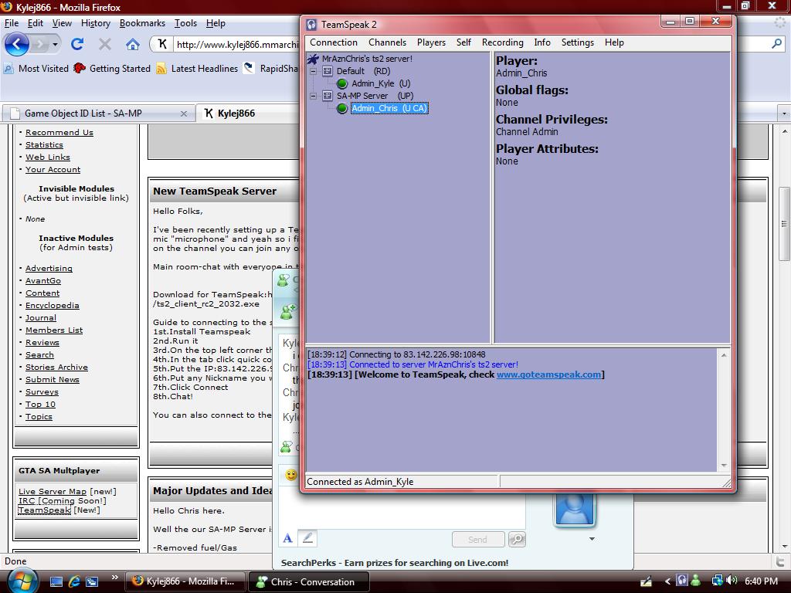Click the network connection tray icon
This screenshot has width=791, height=593.
click(x=717, y=581)
